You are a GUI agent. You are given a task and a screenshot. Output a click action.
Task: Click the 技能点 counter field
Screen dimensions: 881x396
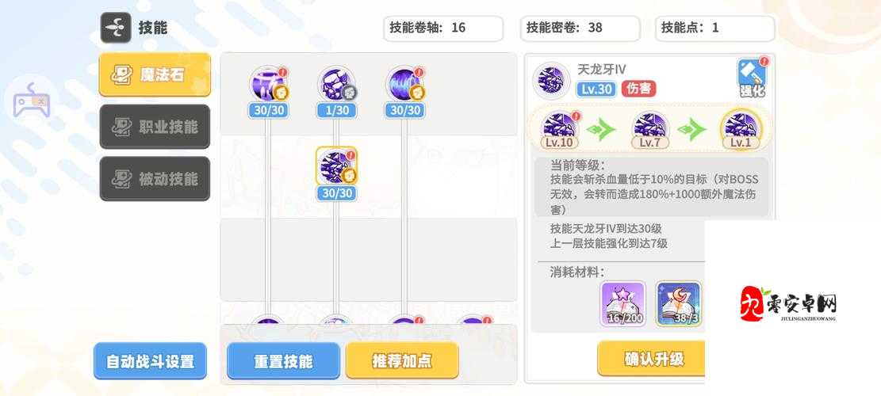pos(715,28)
